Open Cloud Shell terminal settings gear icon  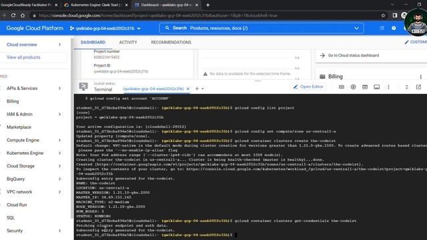(353, 87)
